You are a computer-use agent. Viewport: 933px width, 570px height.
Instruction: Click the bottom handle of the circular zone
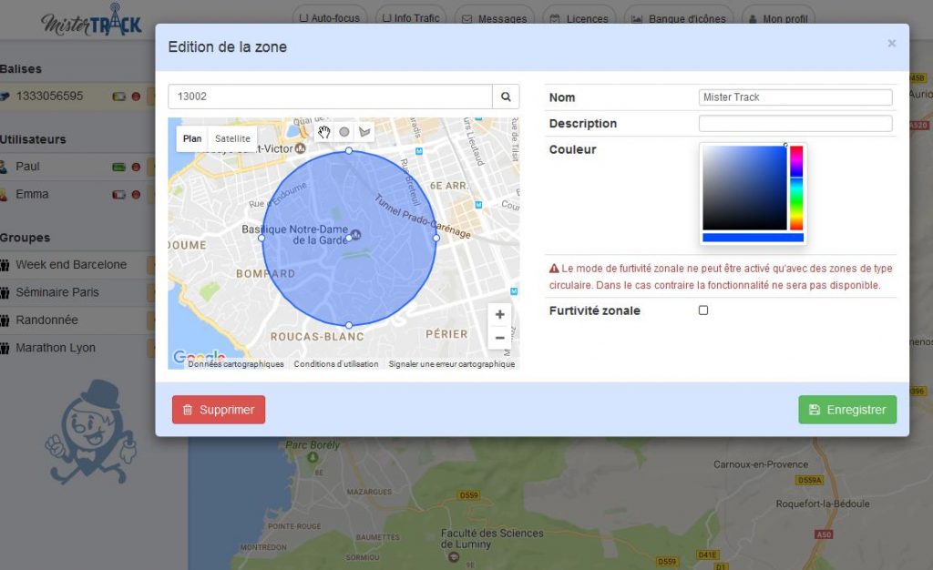point(349,325)
